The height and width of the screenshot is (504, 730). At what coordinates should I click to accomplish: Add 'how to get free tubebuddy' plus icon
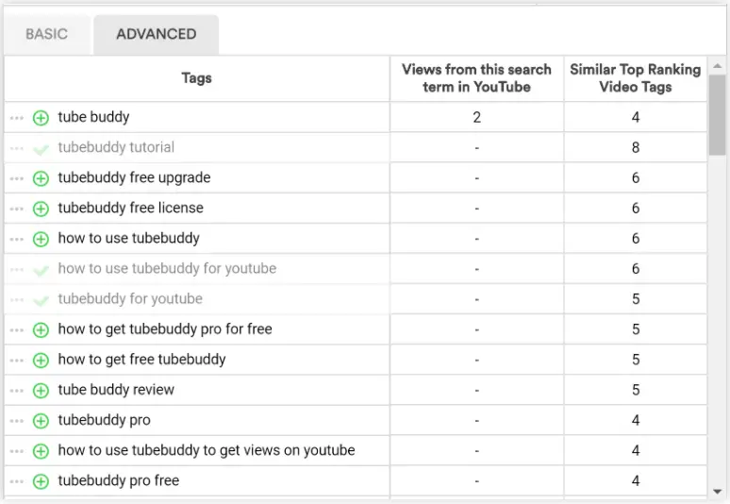41,360
